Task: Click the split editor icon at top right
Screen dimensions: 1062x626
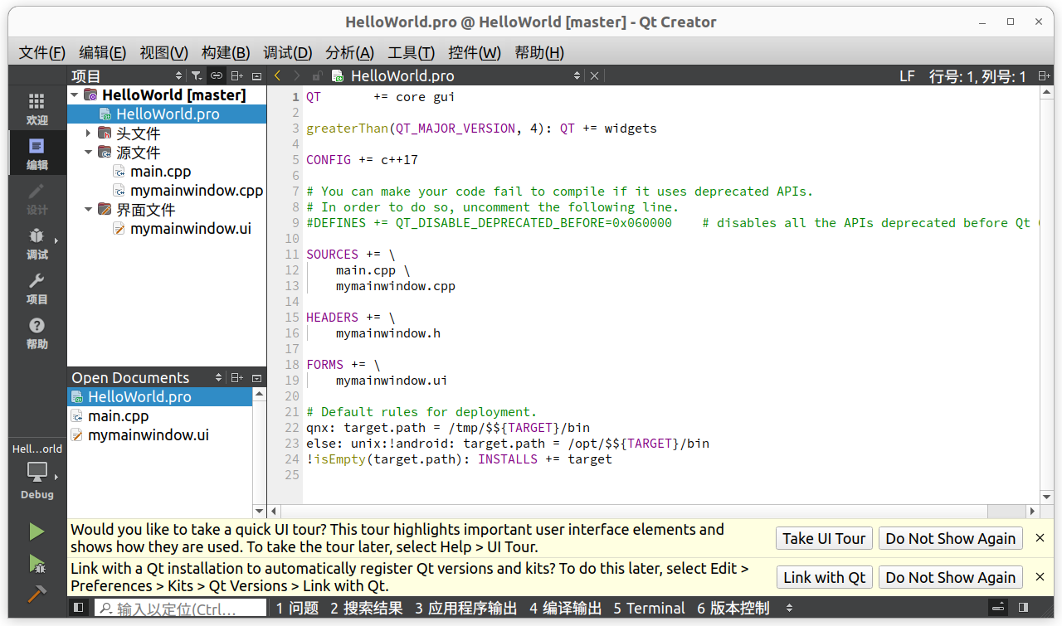Action: [x=1044, y=75]
